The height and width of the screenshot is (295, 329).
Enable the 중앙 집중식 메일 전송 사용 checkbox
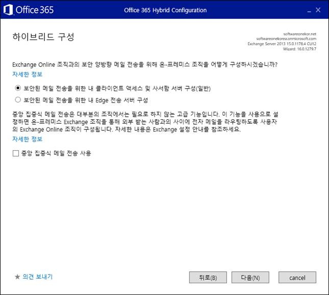(x=16, y=153)
